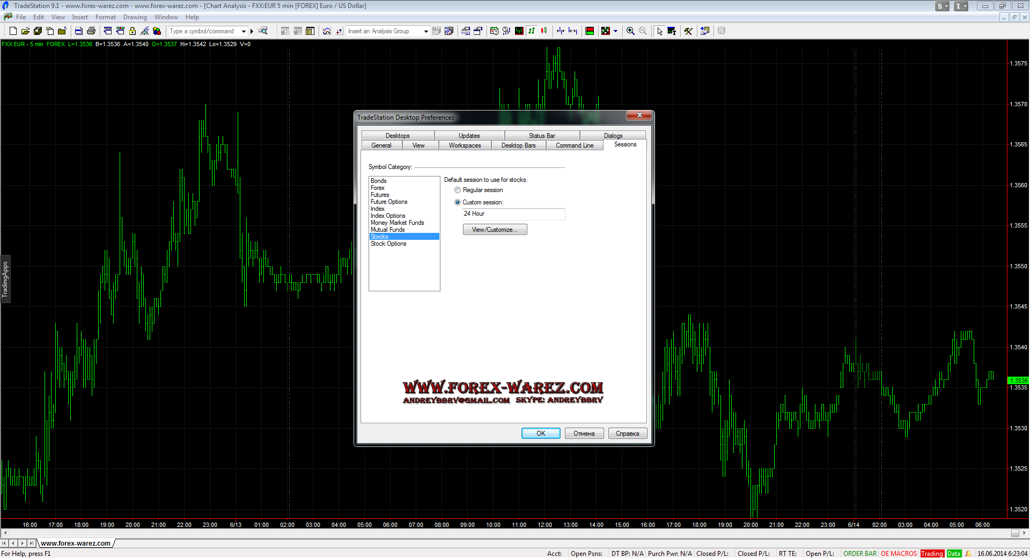This screenshot has height=558, width=1030.
Task: Click the hammer tools icon
Action: click(688, 31)
